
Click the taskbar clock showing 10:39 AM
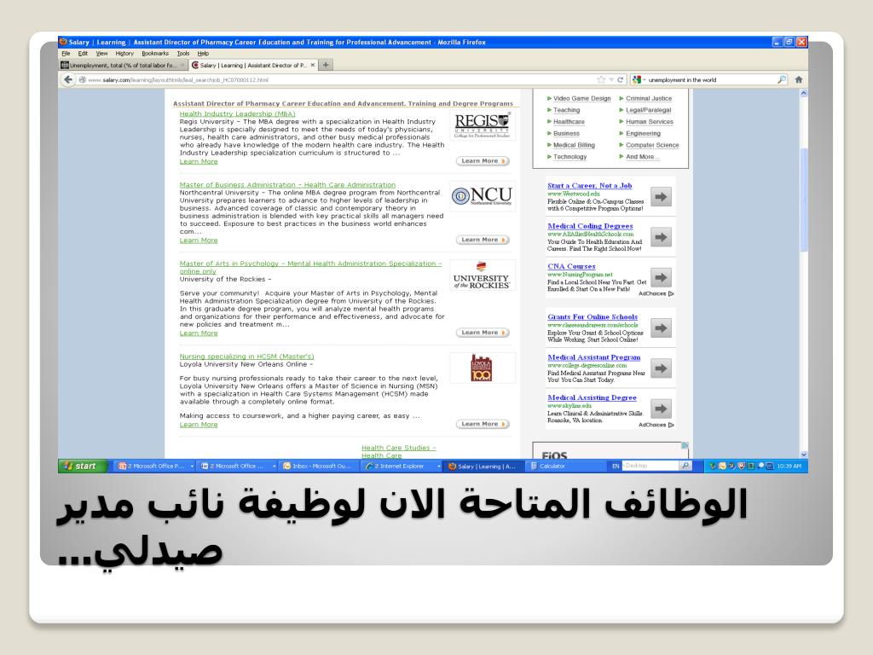coord(789,467)
